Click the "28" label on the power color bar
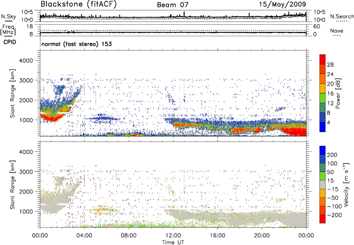354x245 pixels. point(330,65)
